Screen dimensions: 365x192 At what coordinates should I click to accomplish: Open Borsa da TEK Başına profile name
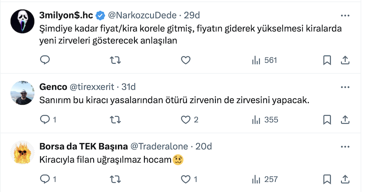83,146
